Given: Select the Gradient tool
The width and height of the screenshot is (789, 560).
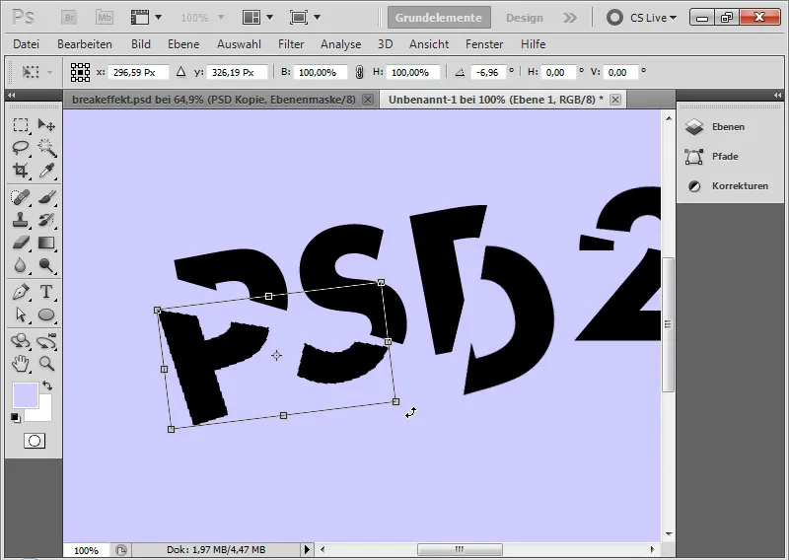Looking at the screenshot, I should [46, 243].
